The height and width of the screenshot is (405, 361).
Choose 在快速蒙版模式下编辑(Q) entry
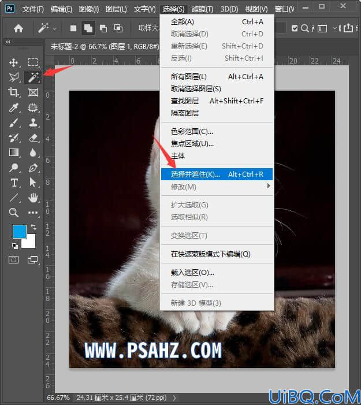(217, 254)
